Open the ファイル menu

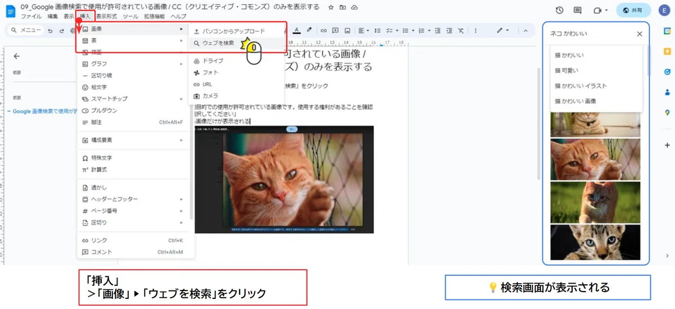[x=31, y=17]
